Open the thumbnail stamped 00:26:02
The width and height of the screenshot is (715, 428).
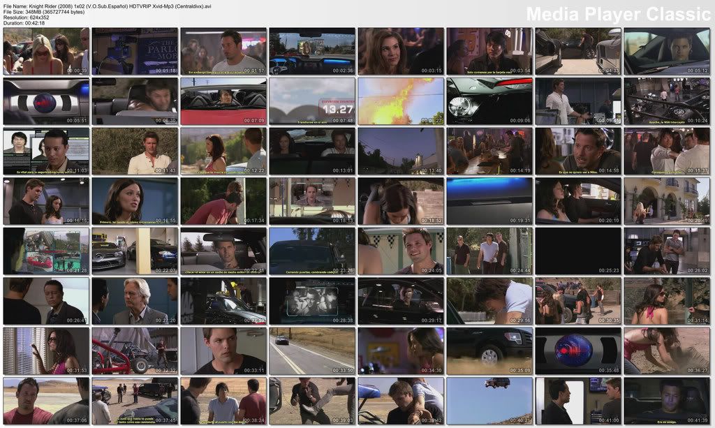point(667,251)
